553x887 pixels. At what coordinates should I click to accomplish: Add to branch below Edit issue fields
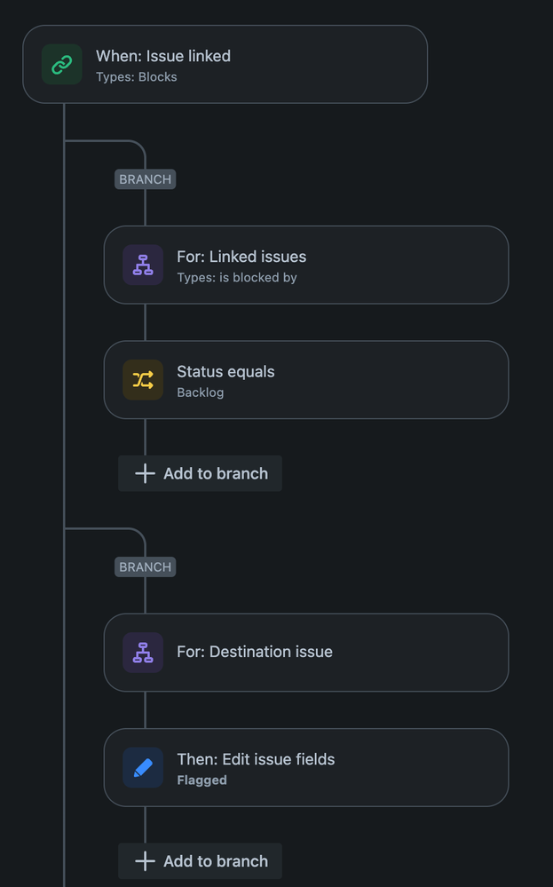[201, 861]
